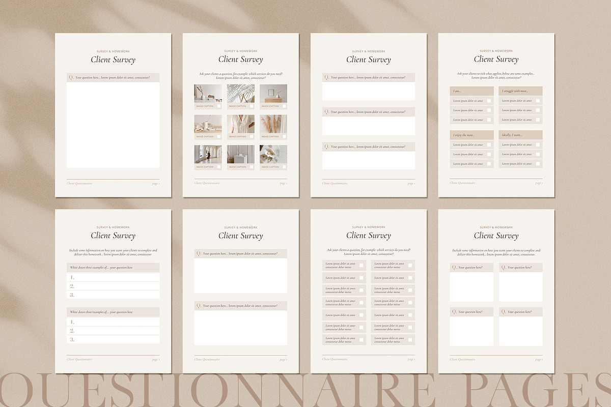Tick the checkbox under the vase-and-chair photo
611x407 pixels.
[219, 106]
